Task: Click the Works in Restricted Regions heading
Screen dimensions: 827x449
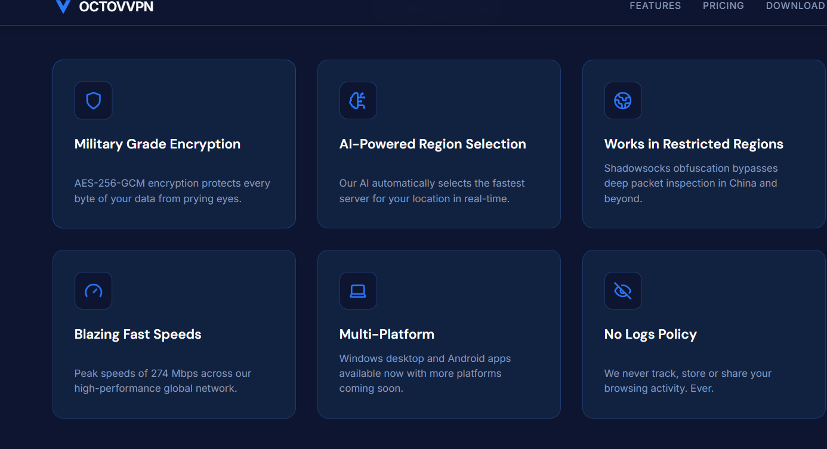Action: [x=693, y=144]
